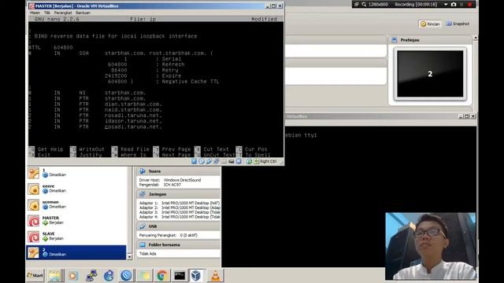Open the Tilik menu in MASTER window
Image resolution: width=504 pixels, height=283 pixels.
47,13
